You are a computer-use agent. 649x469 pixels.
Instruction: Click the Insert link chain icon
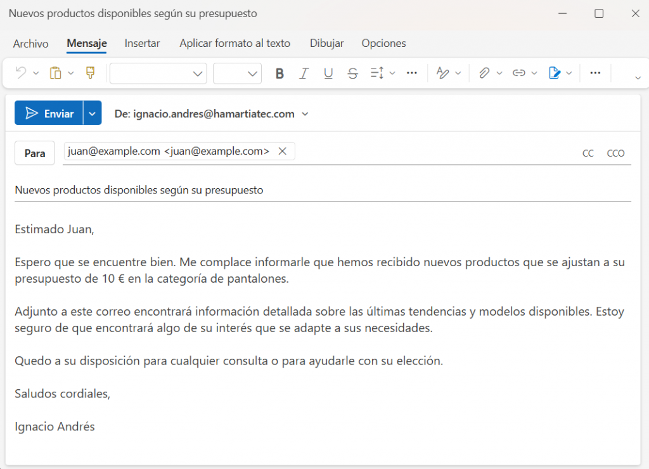tap(519, 74)
